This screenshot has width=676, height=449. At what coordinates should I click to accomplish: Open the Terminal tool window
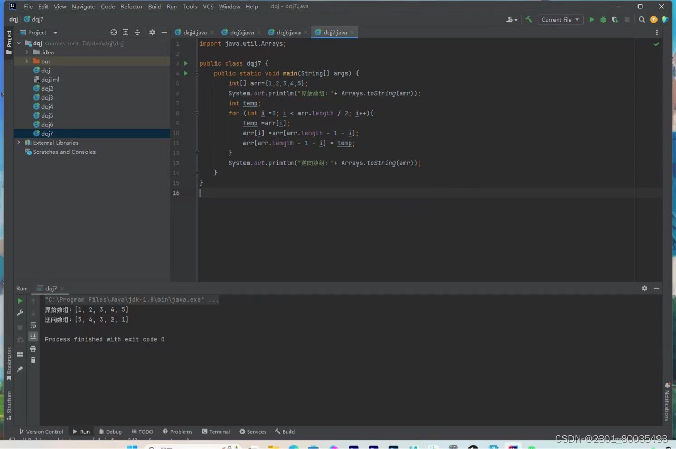[x=216, y=432]
